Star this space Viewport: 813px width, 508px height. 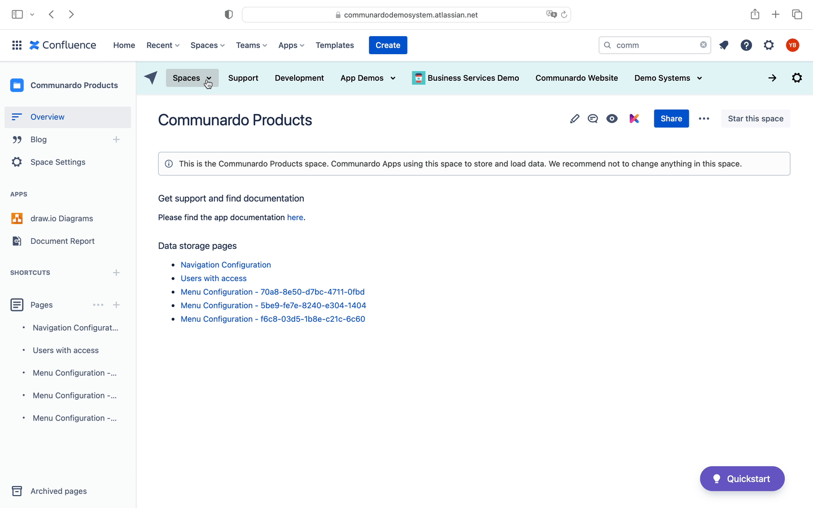click(x=755, y=119)
